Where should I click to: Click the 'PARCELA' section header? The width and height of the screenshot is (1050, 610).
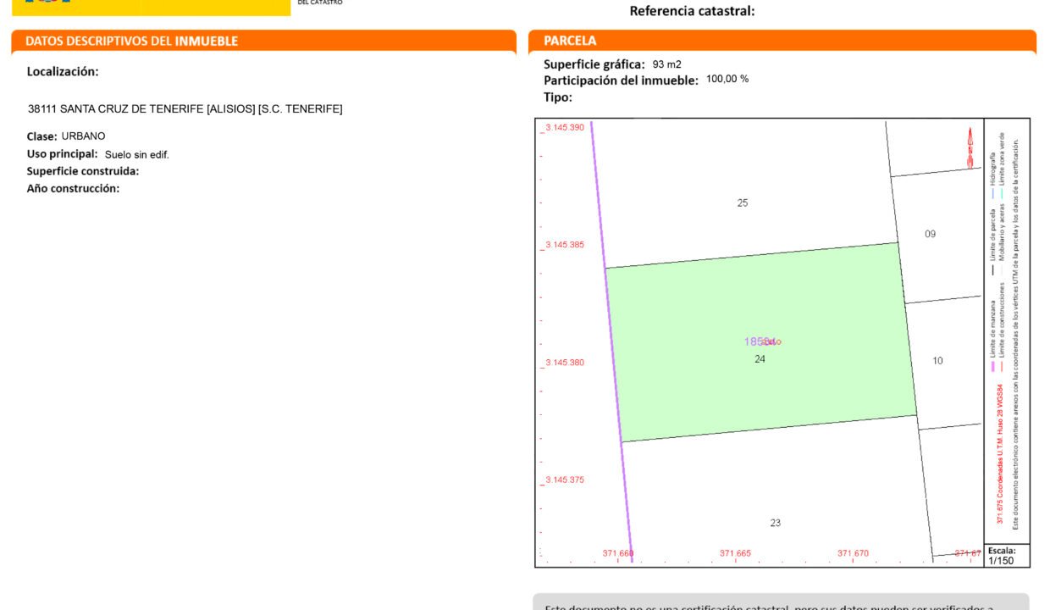(x=570, y=41)
